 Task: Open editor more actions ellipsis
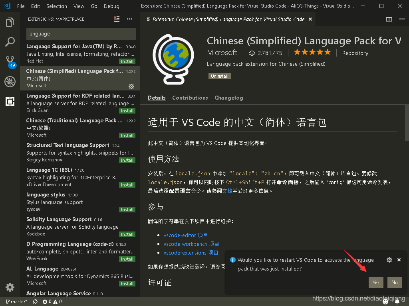[402, 19]
